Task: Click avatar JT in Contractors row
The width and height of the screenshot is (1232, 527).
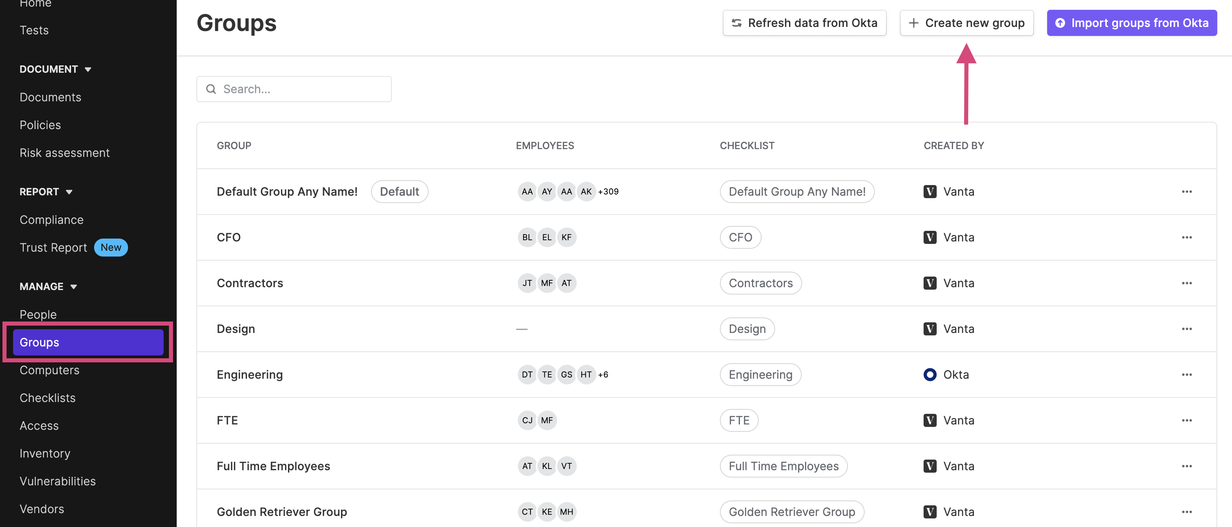Action: tap(527, 284)
